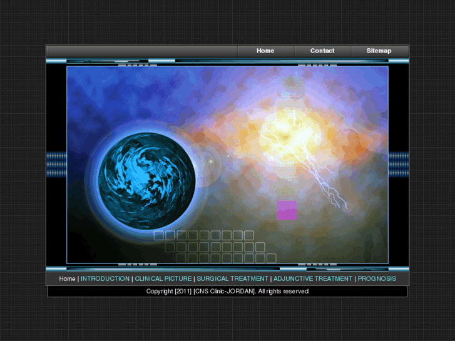Open the Sitemap tab

pyautogui.click(x=379, y=51)
